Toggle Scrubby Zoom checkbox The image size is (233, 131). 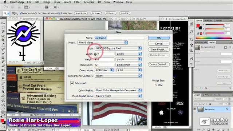click(59, 13)
